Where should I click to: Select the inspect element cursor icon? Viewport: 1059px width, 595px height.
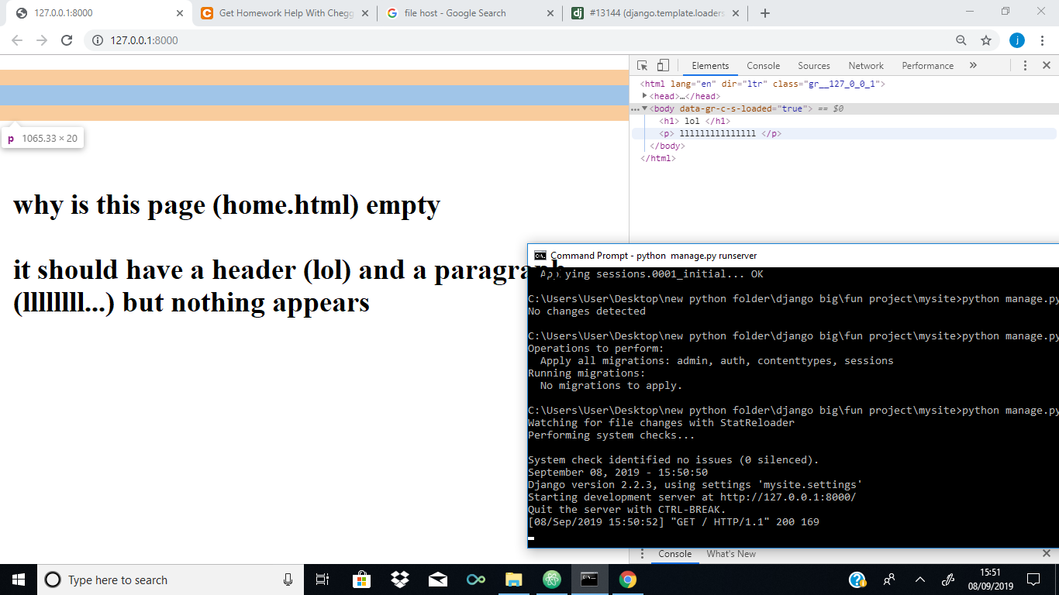coord(641,65)
